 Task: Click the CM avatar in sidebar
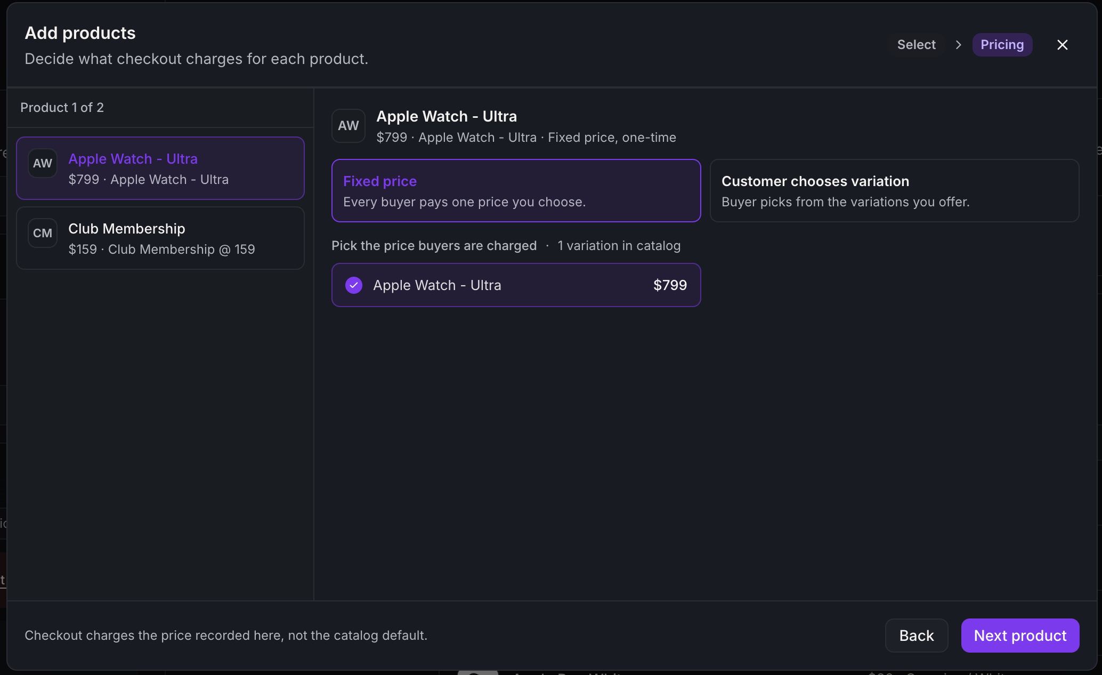click(43, 233)
